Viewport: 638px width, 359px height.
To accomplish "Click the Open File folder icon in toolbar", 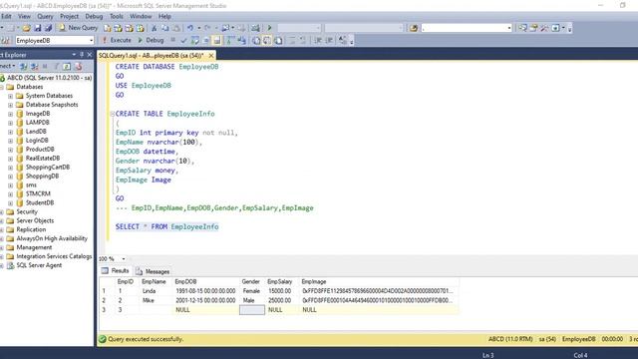I will (27, 28).
